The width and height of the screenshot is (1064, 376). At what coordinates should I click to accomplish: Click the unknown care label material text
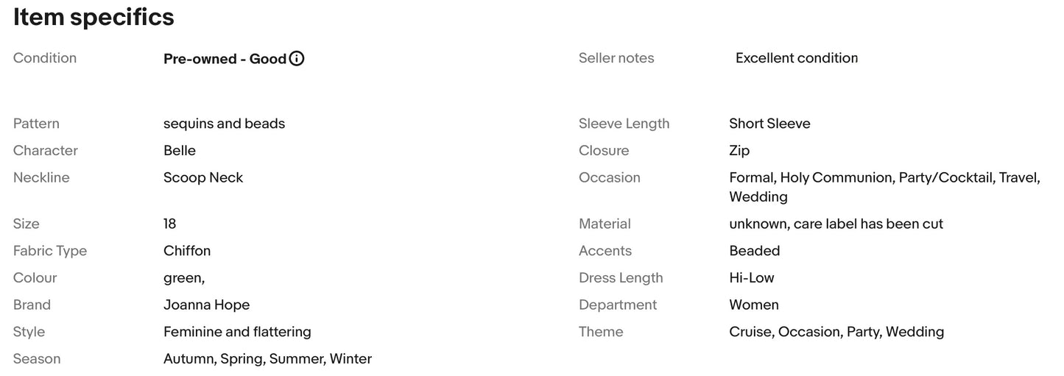tap(836, 224)
